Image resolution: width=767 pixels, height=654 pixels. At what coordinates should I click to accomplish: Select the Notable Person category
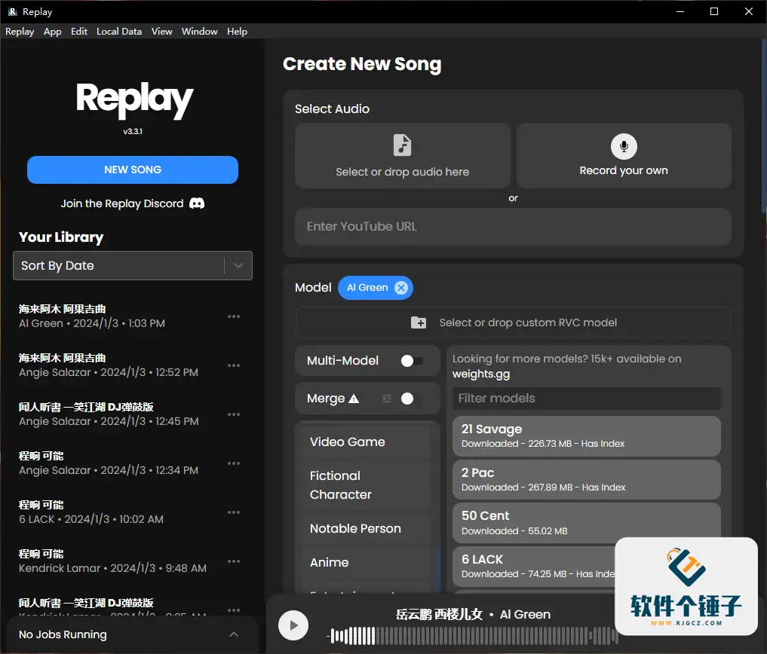click(x=365, y=528)
